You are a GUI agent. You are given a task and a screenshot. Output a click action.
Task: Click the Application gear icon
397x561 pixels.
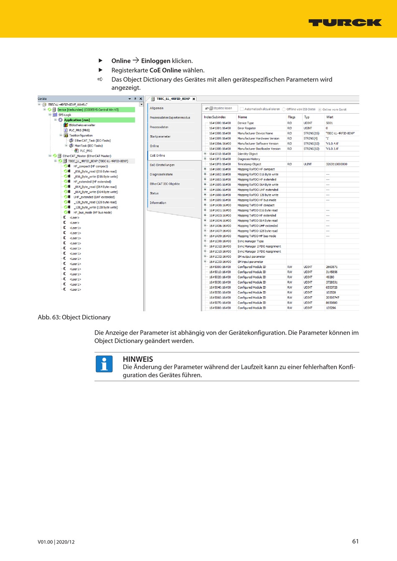(60, 120)
